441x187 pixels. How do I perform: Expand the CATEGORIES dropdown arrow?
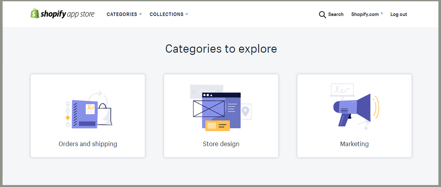pyautogui.click(x=140, y=14)
